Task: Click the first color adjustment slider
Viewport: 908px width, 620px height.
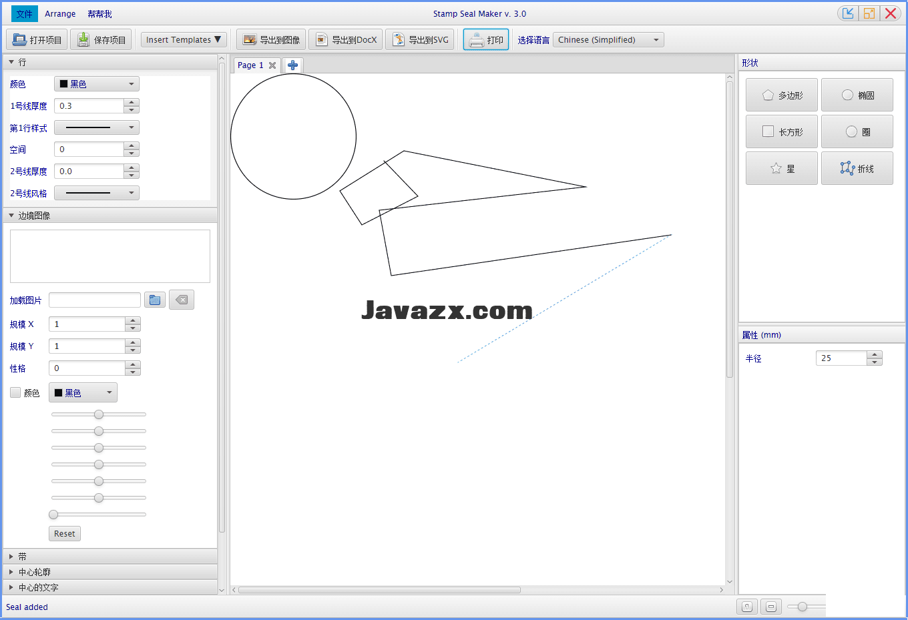Action: 99,414
